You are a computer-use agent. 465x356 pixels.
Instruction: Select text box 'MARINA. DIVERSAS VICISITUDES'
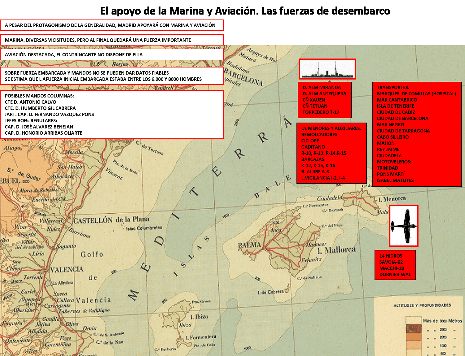click(112, 40)
